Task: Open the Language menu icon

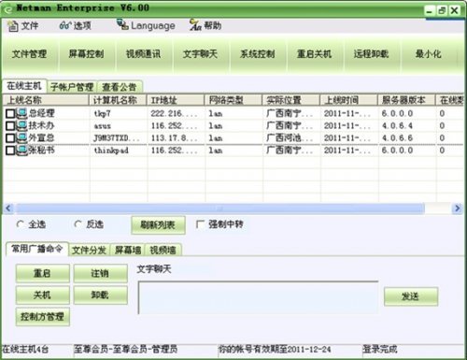Action: pyautogui.click(x=122, y=24)
